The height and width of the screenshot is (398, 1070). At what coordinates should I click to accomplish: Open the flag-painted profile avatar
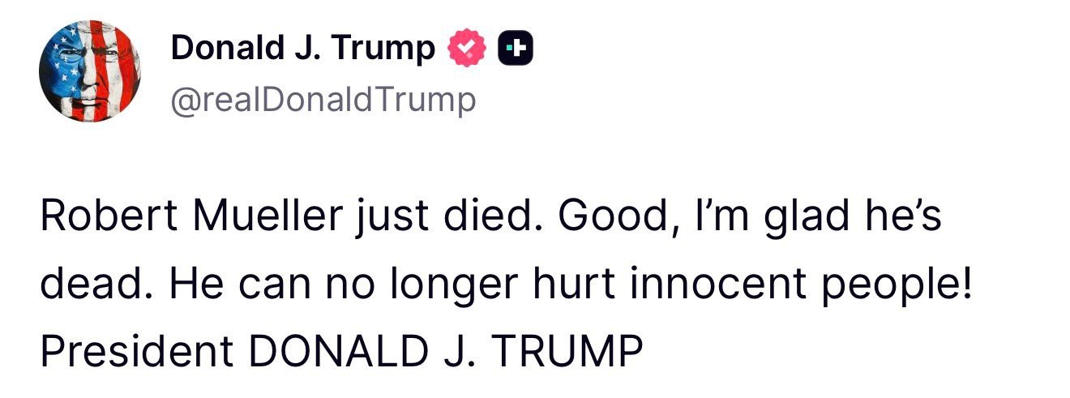89,71
